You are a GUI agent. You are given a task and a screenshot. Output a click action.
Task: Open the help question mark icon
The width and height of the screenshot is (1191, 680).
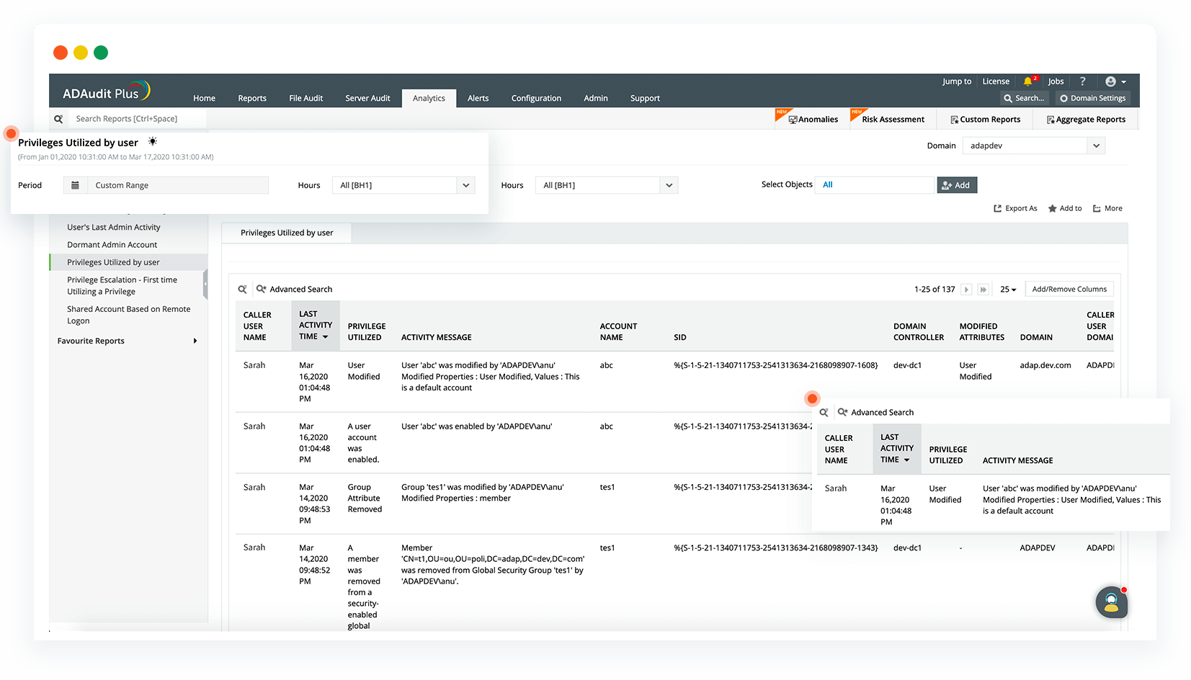point(1082,81)
